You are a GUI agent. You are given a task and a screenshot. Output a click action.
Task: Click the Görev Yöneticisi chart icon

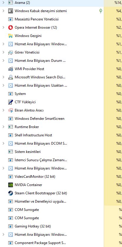click(x=11, y=52)
